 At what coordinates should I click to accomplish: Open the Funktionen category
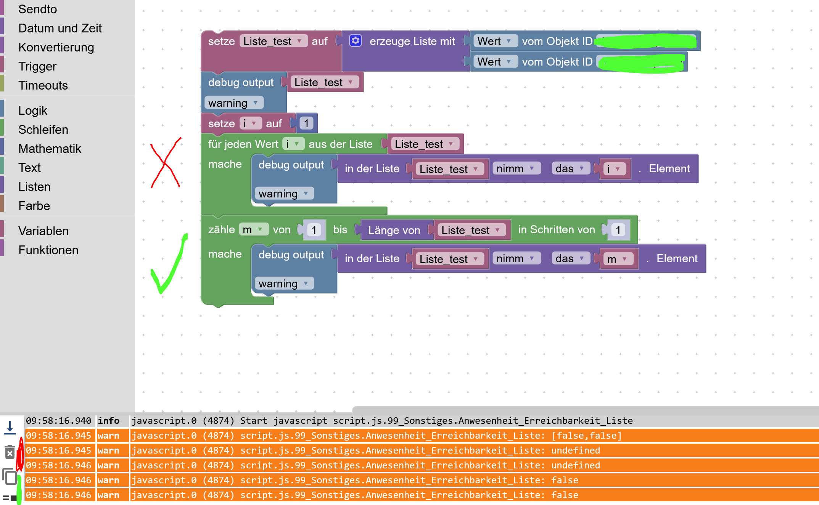point(48,250)
